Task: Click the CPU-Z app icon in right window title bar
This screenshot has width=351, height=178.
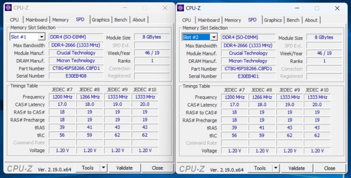Action: pyautogui.click(x=180, y=8)
